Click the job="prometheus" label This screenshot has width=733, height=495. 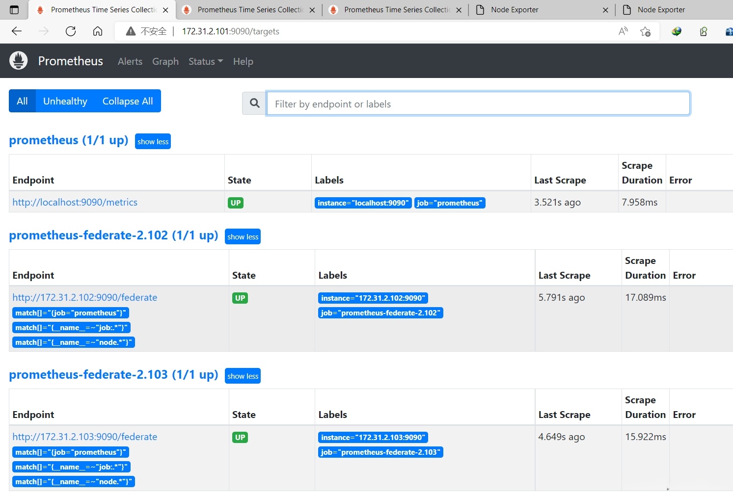click(450, 203)
